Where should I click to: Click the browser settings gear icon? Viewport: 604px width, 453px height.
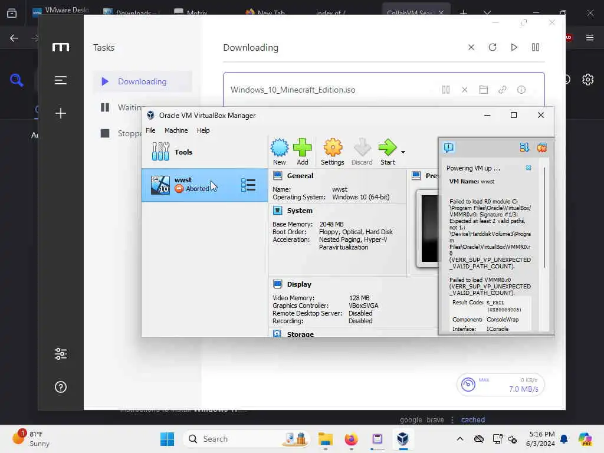pos(587,80)
